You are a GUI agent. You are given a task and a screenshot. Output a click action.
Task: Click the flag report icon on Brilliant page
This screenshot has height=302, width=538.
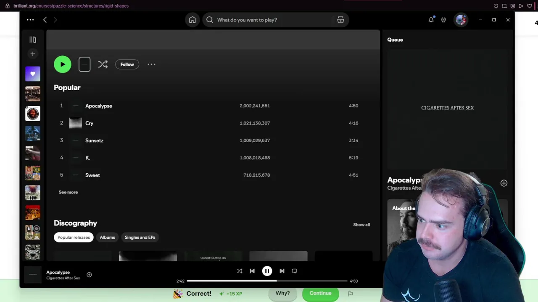[x=350, y=294]
